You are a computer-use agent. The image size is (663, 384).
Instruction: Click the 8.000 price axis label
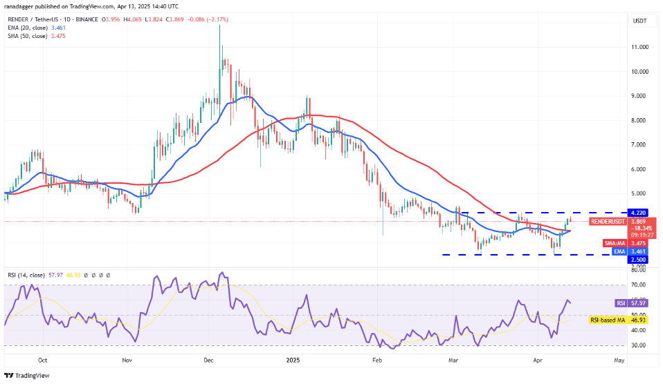[639, 120]
